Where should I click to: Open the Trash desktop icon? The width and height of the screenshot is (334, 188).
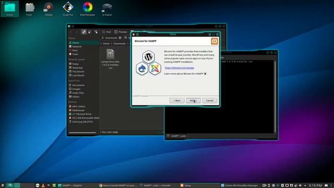click(x=29, y=9)
